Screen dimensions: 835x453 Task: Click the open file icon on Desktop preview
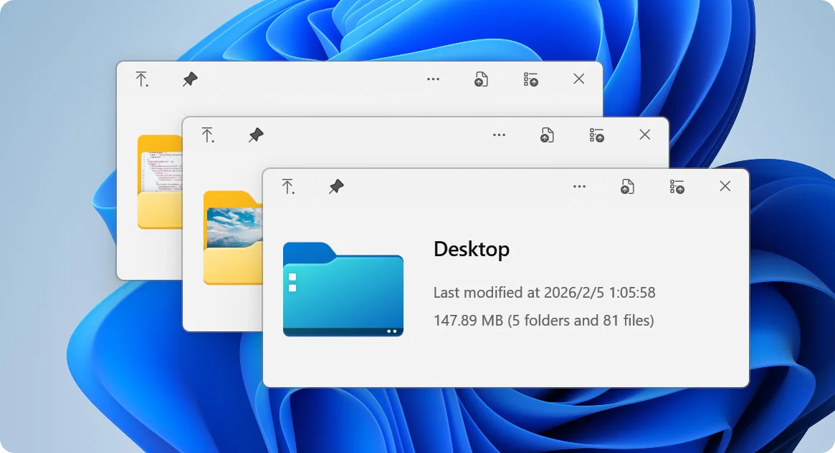point(628,186)
